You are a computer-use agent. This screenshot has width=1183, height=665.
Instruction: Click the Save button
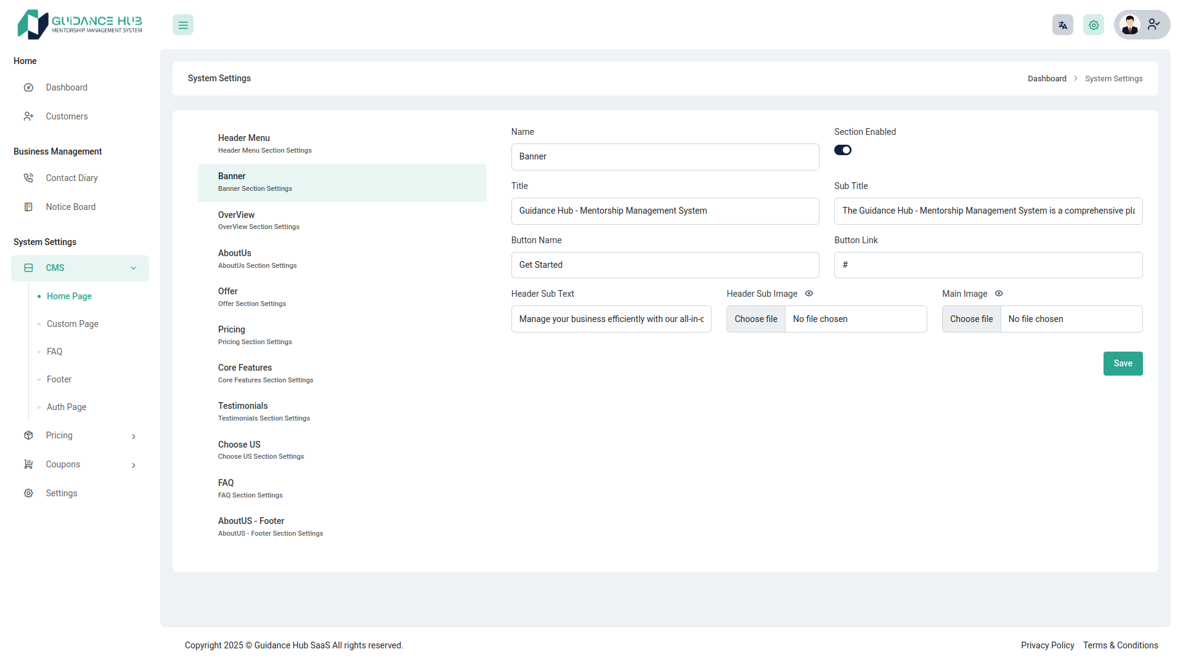1123,363
